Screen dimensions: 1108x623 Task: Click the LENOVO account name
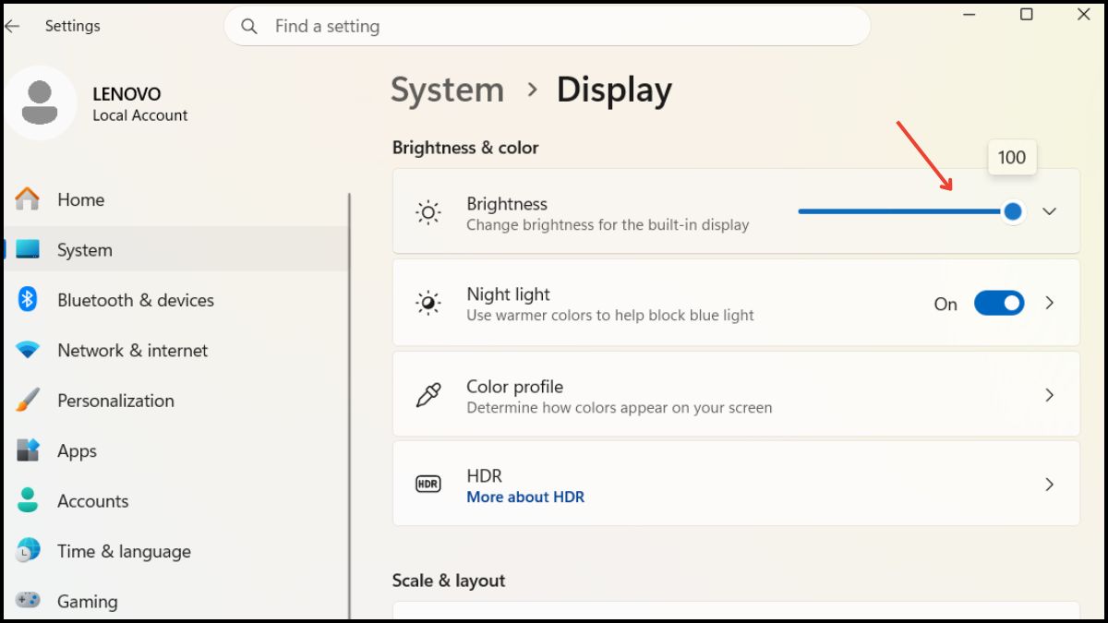pyautogui.click(x=126, y=94)
